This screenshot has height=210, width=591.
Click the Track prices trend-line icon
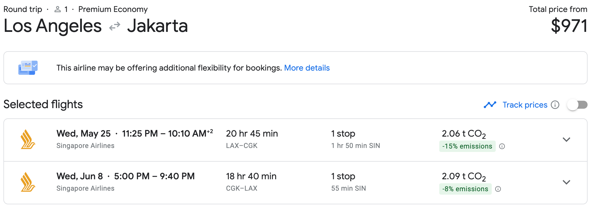pyautogui.click(x=490, y=105)
